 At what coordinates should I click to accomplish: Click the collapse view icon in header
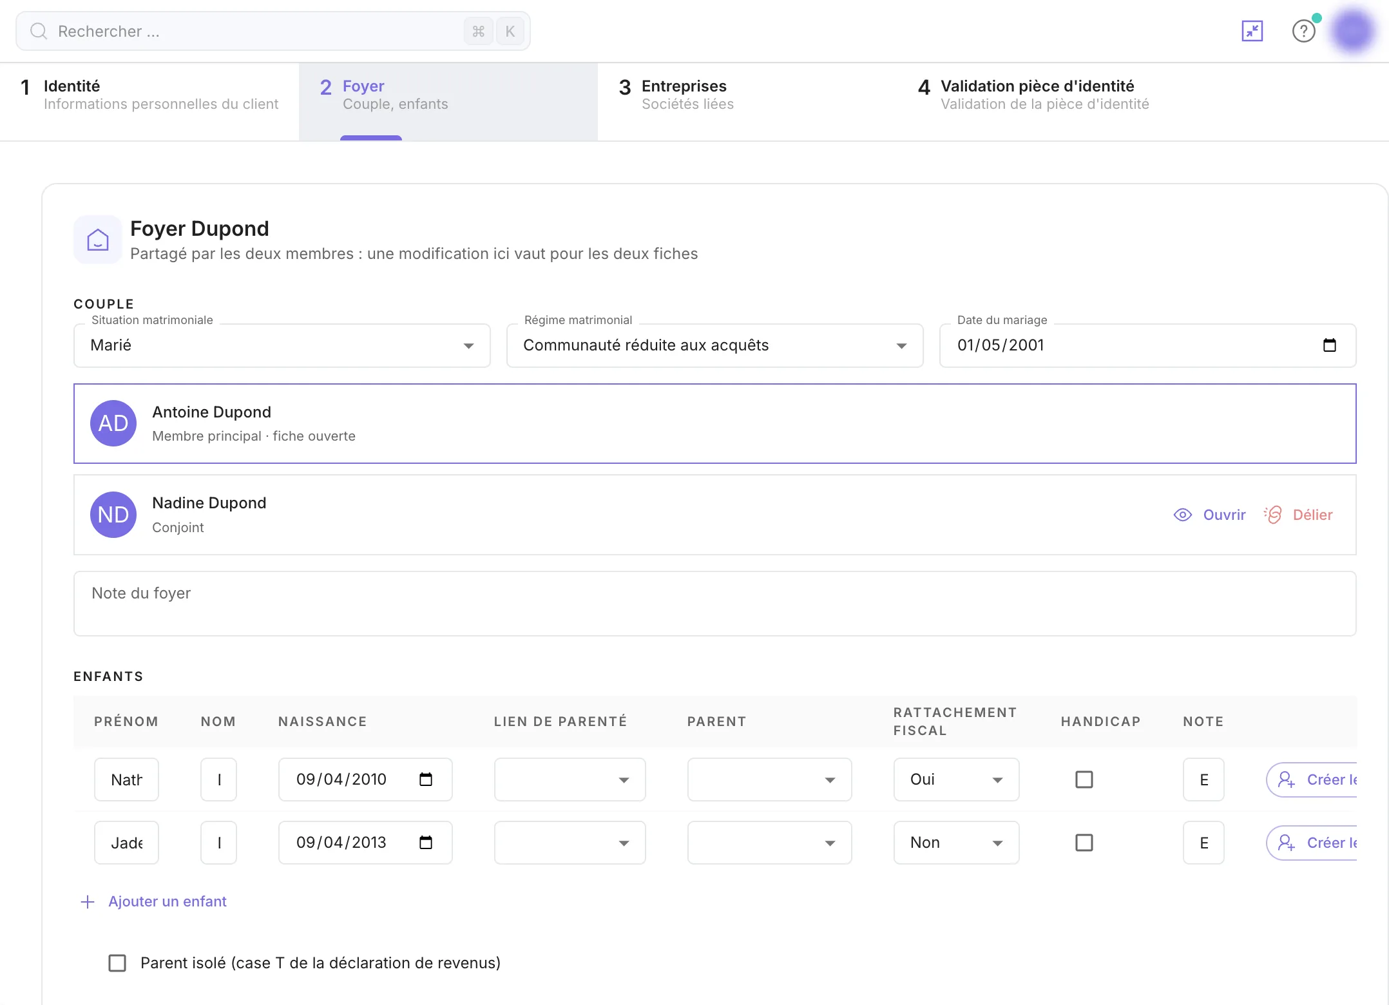[x=1252, y=31]
